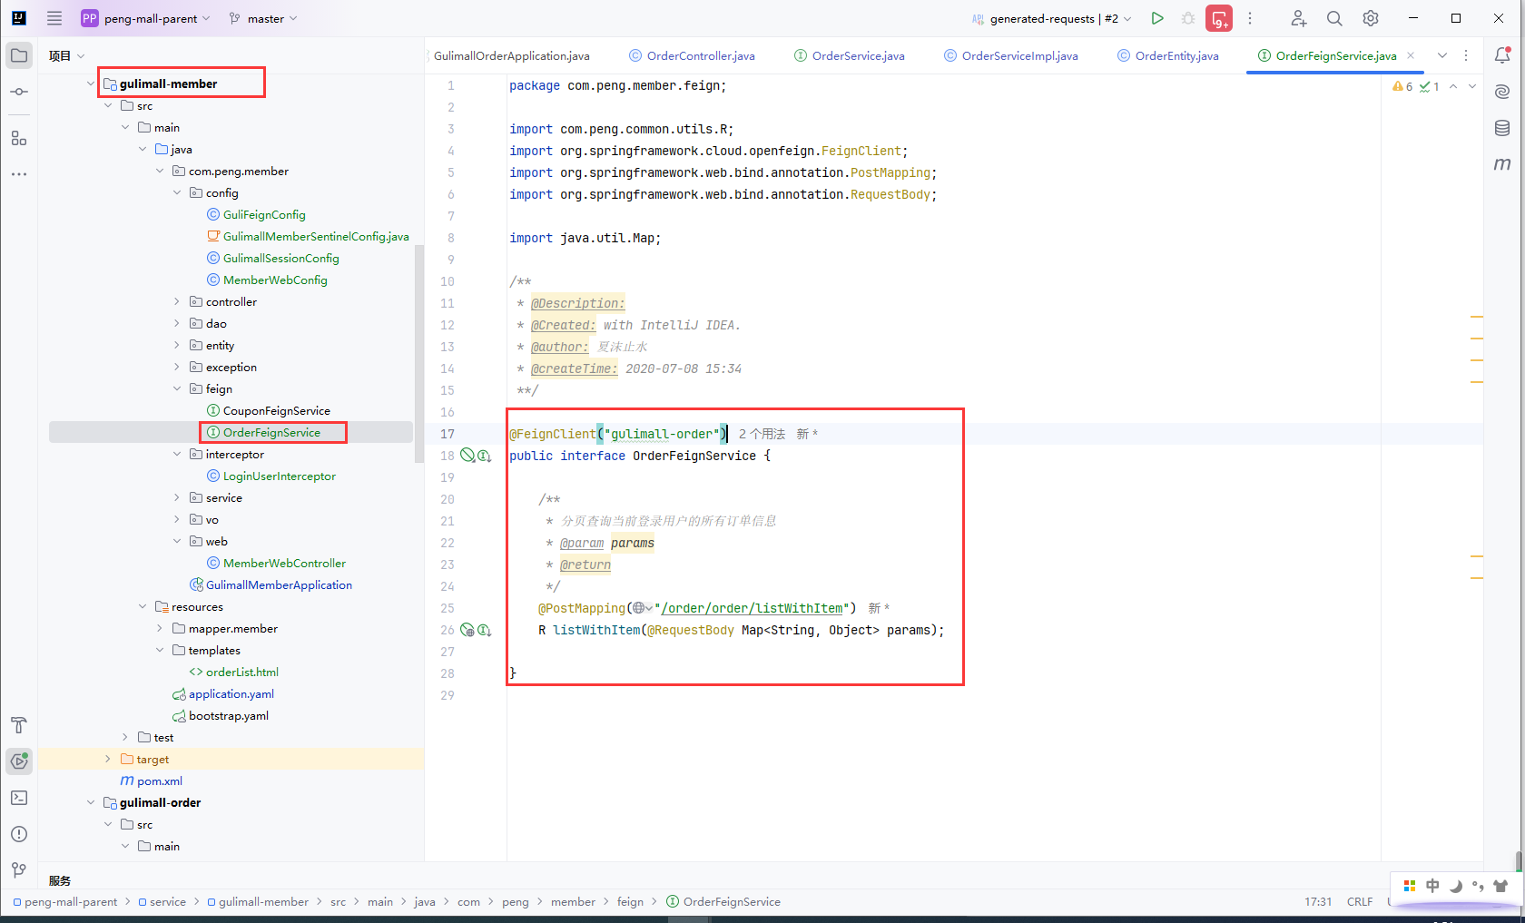Expand the service package

[177, 497]
